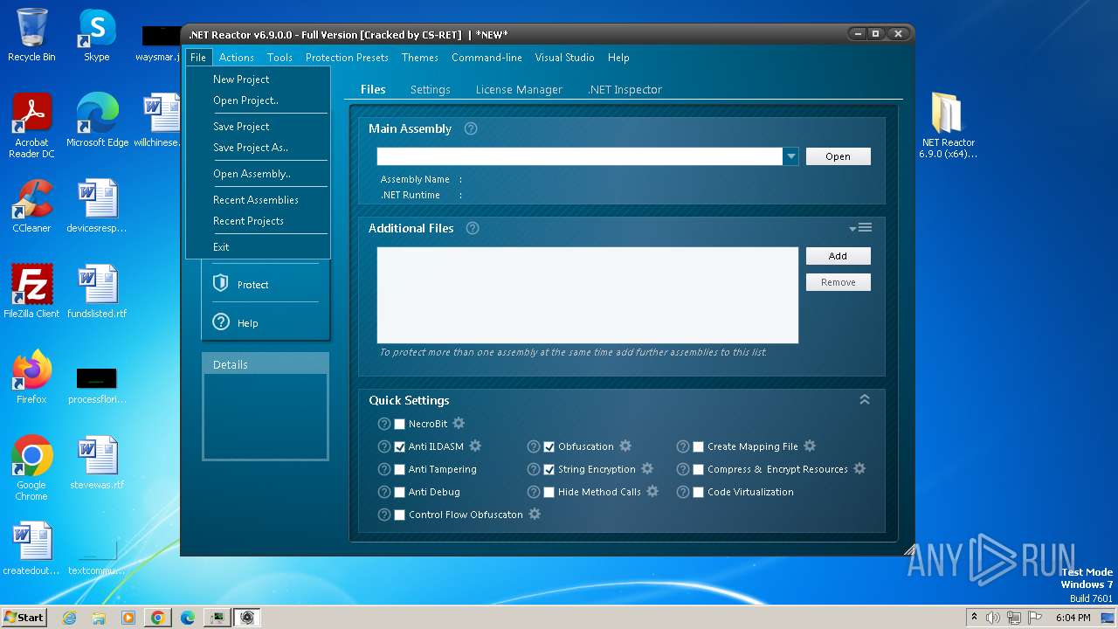Show help for Main Assembly
This screenshot has height=629, width=1118.
pyautogui.click(x=471, y=128)
